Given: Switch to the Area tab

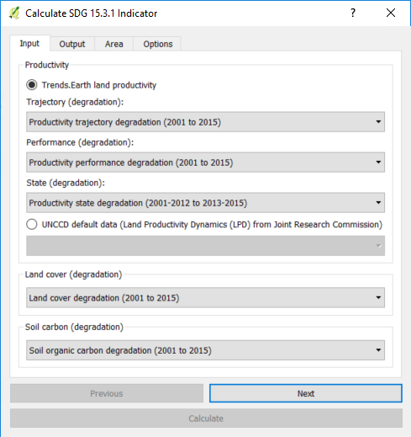Looking at the screenshot, I should tap(113, 44).
